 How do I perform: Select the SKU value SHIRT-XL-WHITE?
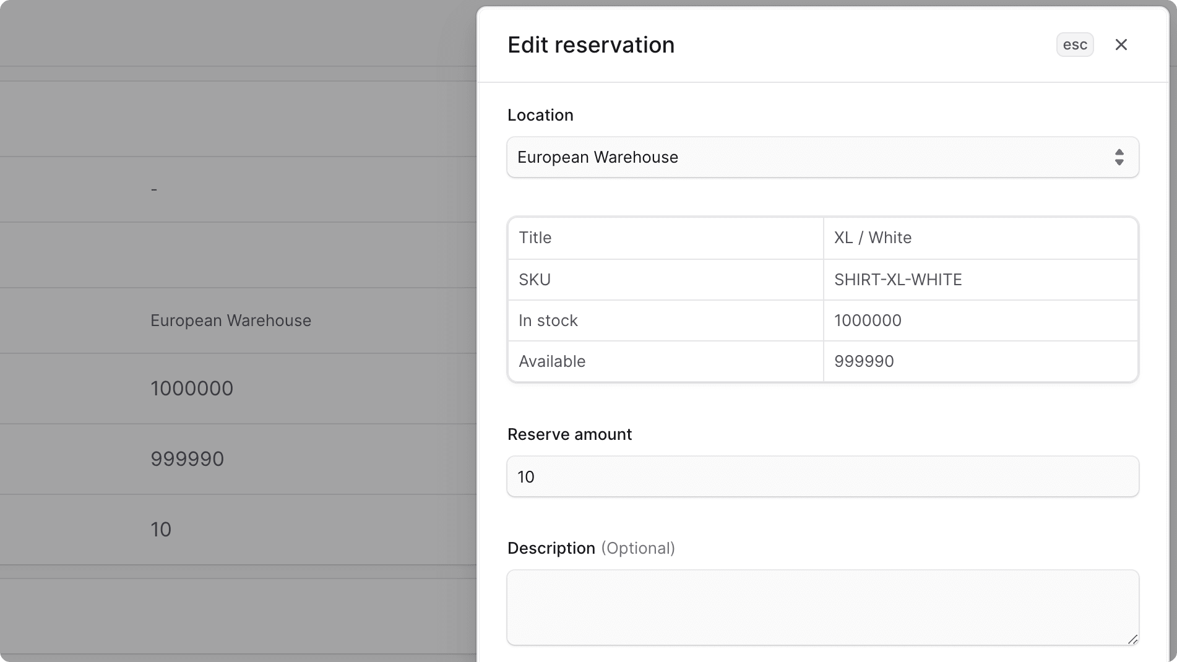tap(898, 279)
